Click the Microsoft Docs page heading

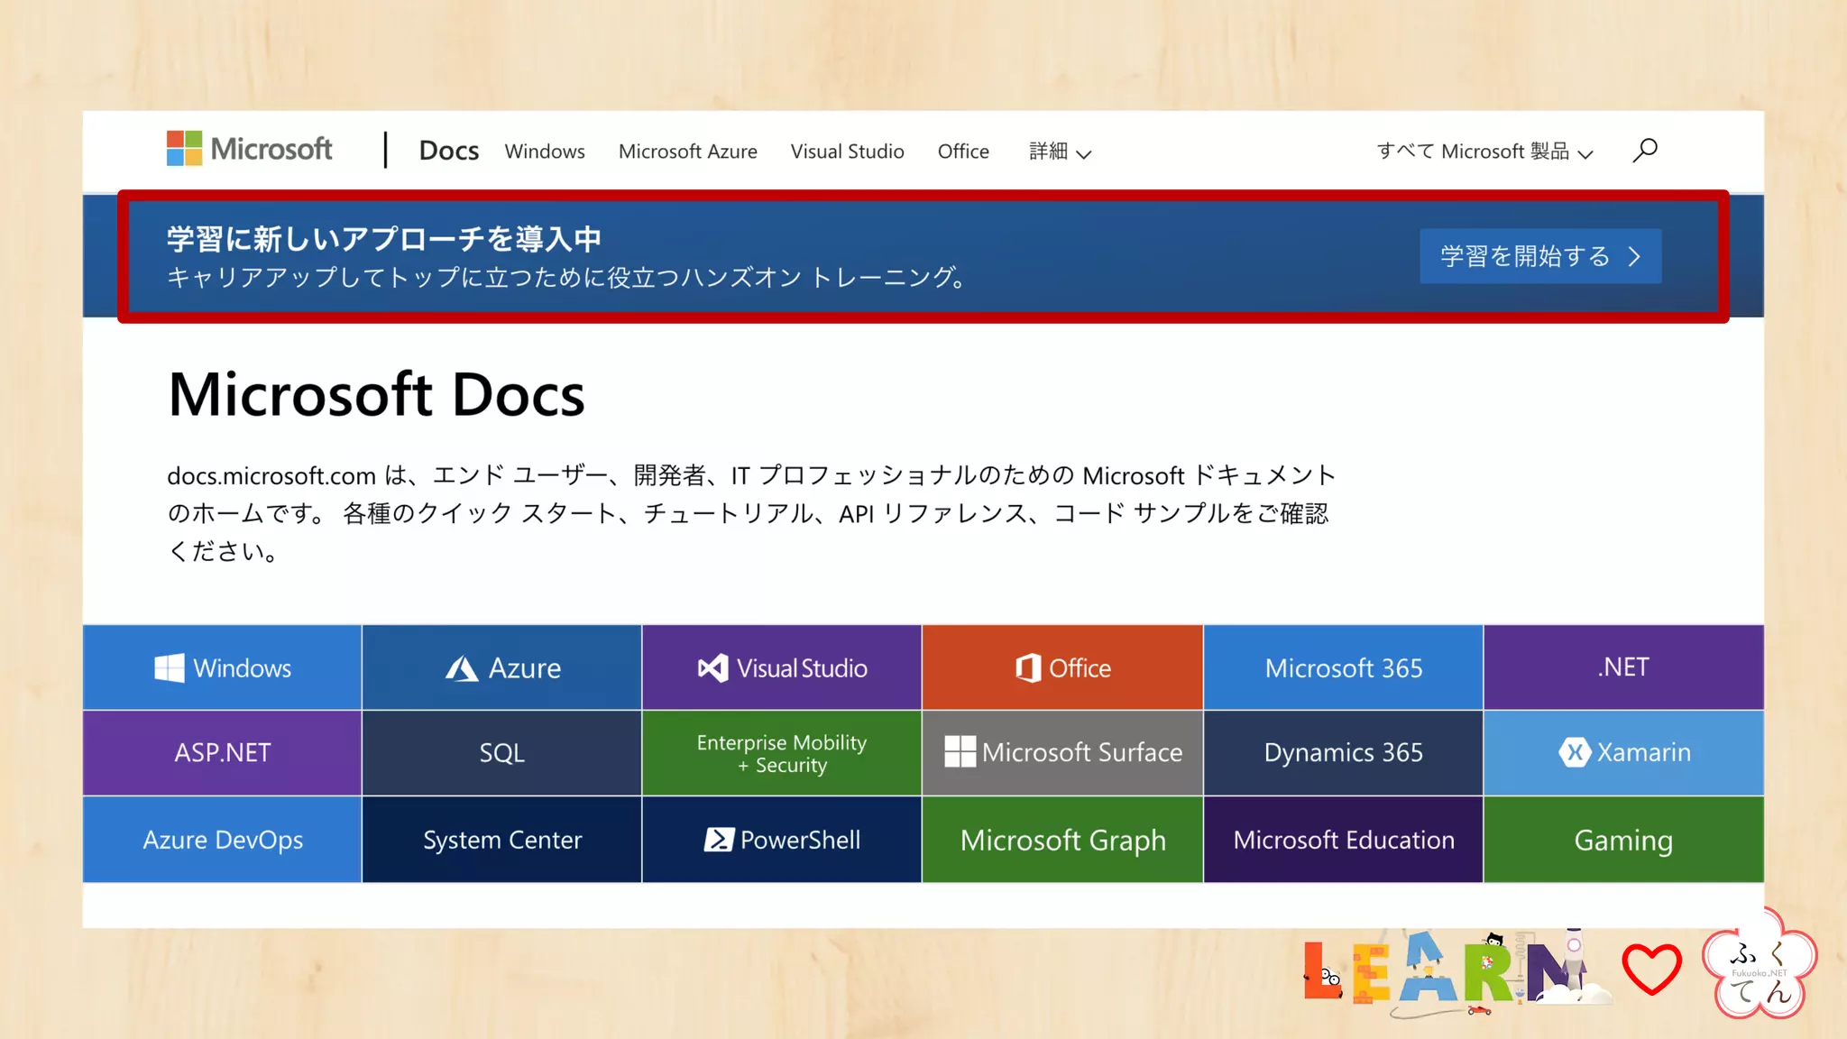(x=376, y=394)
